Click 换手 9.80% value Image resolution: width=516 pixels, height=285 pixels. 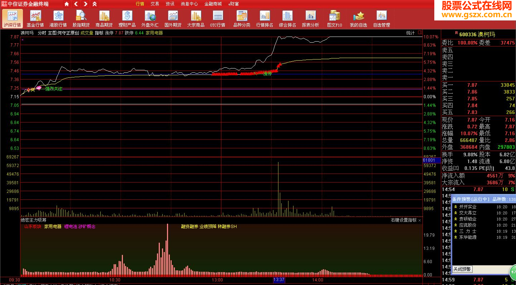tap(470, 155)
